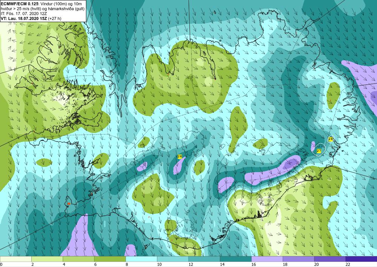This screenshot has width=377, height=267.
Task: Click the legend scale number 12
Action: (x=191, y=264)
